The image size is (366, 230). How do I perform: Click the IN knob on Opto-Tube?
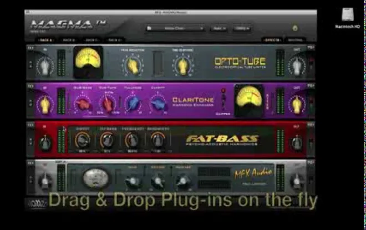45,67
